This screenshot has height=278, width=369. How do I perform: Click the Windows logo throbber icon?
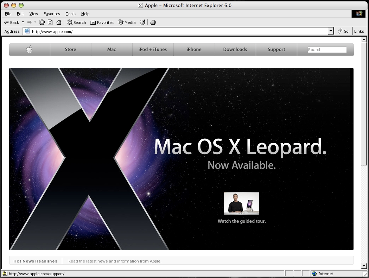[x=359, y=14]
